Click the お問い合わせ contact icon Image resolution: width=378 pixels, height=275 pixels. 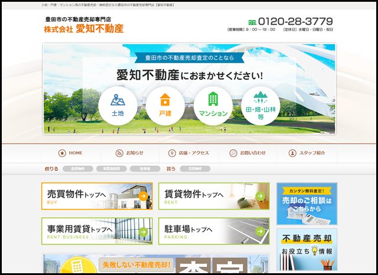[233, 153]
